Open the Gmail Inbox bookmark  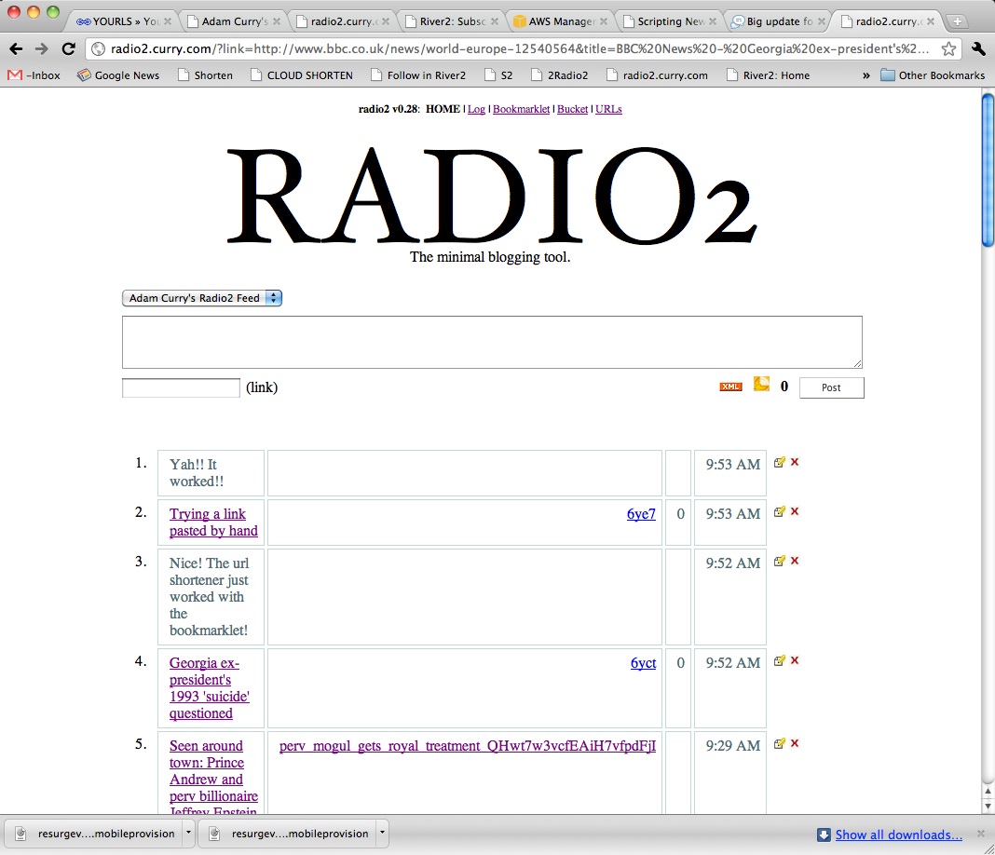[x=34, y=75]
